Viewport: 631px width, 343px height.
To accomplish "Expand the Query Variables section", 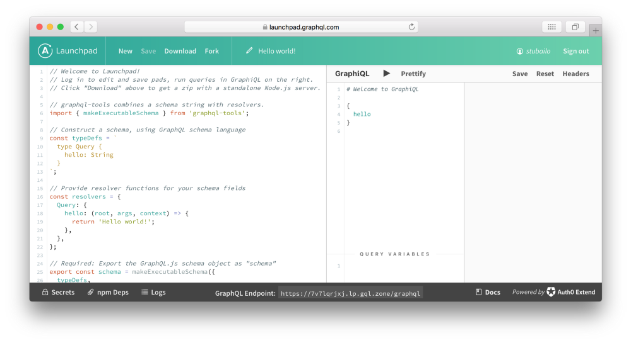I will click(395, 254).
